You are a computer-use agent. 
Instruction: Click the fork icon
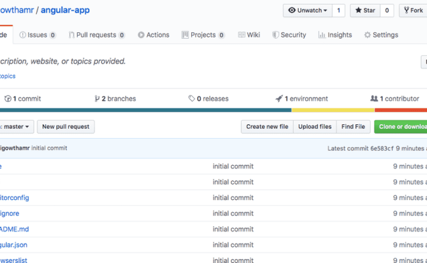(406, 11)
